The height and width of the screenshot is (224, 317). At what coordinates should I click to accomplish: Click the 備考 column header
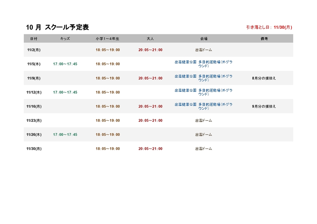(x=264, y=39)
